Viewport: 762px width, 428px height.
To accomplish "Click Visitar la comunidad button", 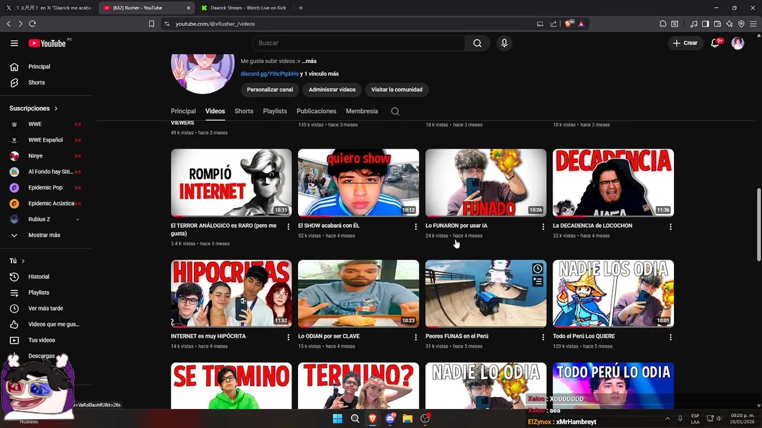I will click(397, 90).
